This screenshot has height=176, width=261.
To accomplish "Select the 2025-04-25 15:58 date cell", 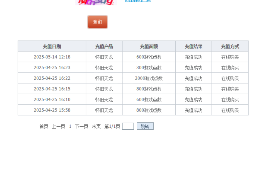I will click(52, 110).
